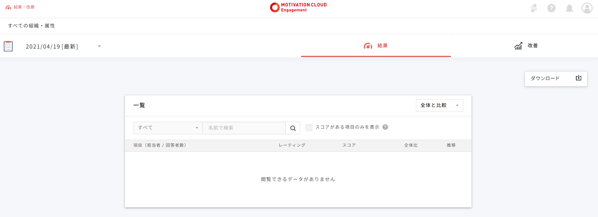598x217 pixels.
Task: Open the すべて filter dropdown
Action: [168, 128]
